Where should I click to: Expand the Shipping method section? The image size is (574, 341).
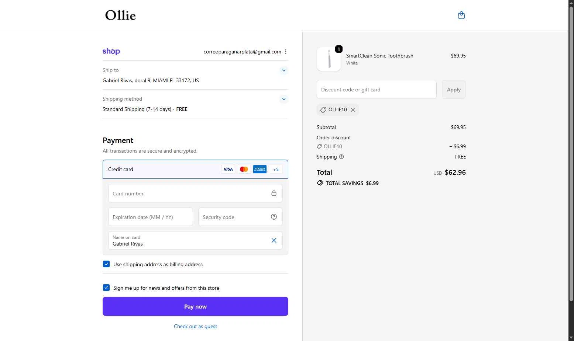(x=283, y=99)
